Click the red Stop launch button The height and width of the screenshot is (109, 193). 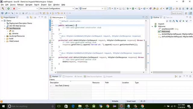14,8
